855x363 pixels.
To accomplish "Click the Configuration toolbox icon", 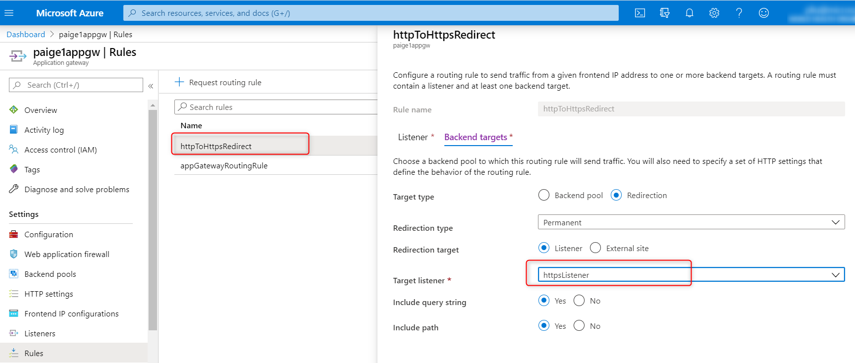I will point(14,234).
